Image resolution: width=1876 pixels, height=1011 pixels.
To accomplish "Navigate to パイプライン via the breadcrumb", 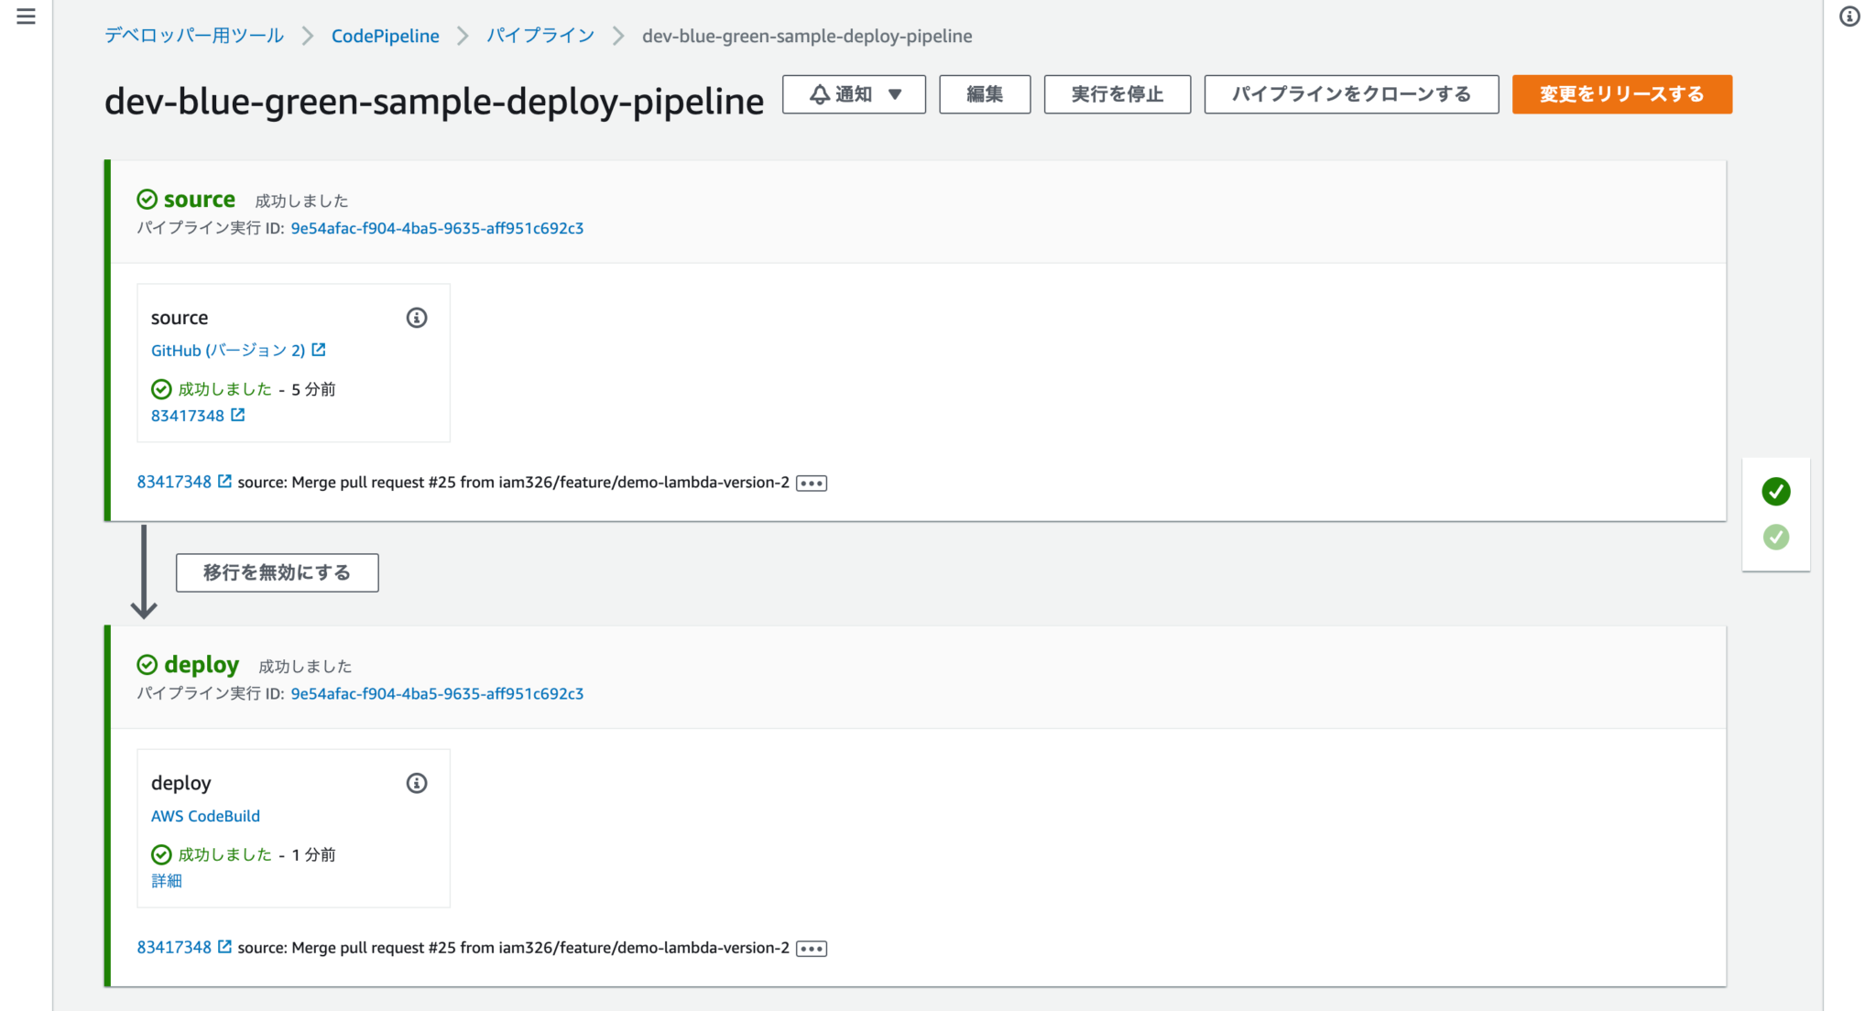I will (540, 36).
